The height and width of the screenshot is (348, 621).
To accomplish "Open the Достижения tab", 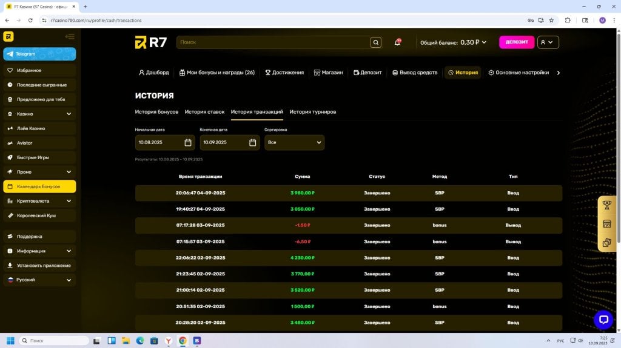I will click(x=284, y=73).
